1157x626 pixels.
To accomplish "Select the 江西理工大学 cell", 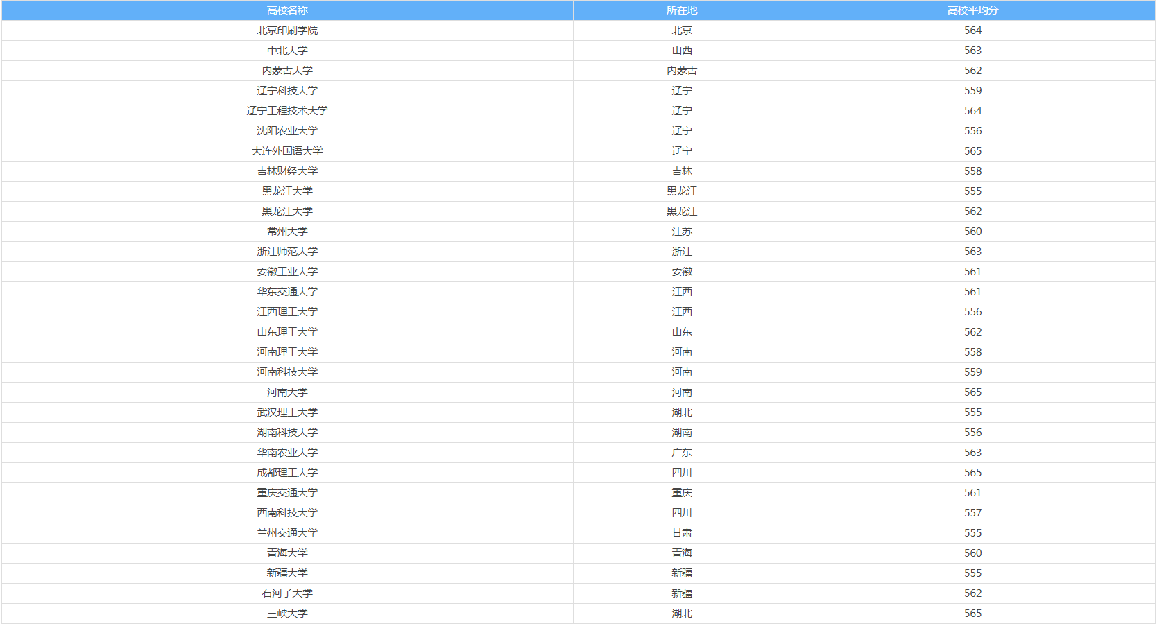I will tap(287, 312).
